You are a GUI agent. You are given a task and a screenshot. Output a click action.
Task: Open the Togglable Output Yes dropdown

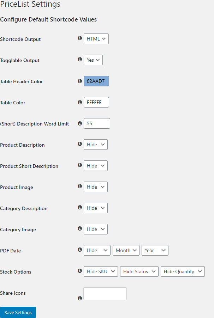coord(93,60)
